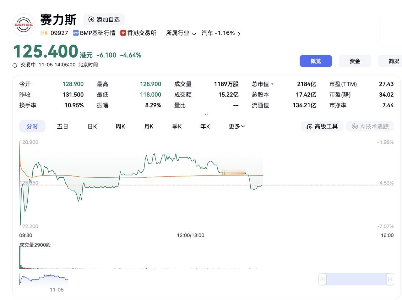Expand the stock details chevron below quote data
Viewport: 402px width, 300px height.
point(206,114)
